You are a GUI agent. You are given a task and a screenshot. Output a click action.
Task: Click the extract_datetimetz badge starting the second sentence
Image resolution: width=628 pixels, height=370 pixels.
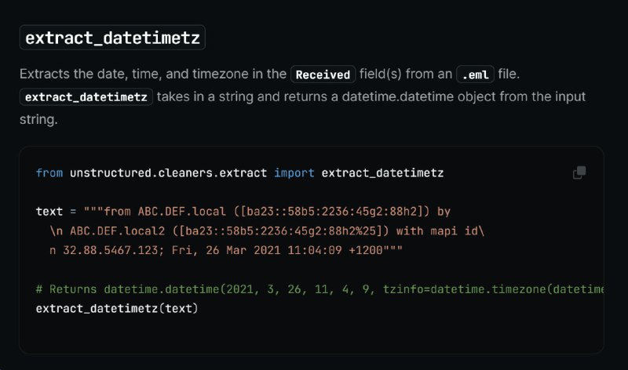(x=86, y=96)
